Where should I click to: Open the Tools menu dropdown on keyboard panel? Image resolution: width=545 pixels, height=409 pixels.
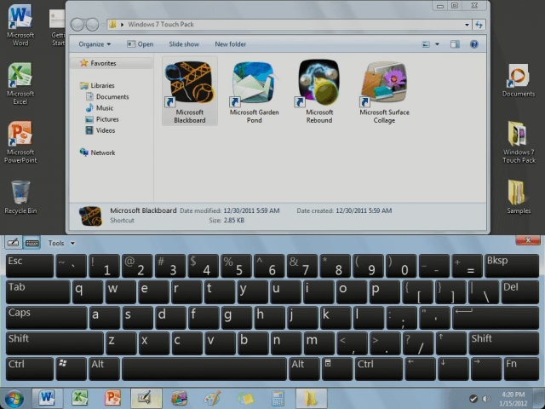click(x=61, y=243)
